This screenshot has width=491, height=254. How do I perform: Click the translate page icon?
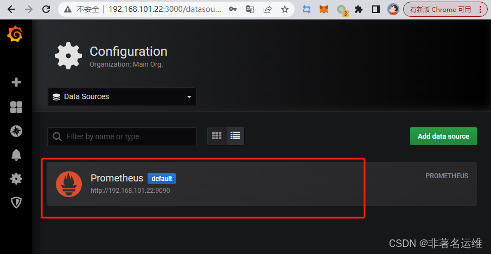coord(250,9)
